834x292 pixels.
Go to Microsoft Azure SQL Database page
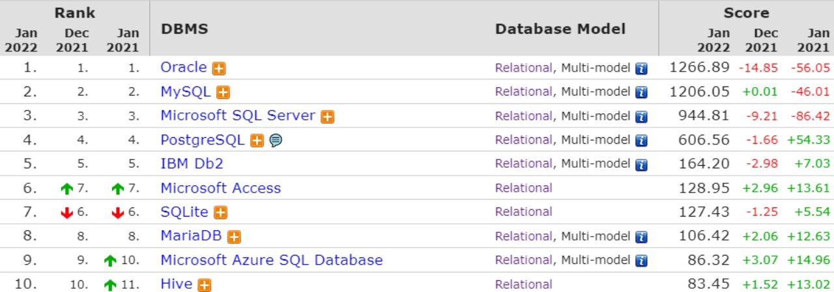(271, 260)
